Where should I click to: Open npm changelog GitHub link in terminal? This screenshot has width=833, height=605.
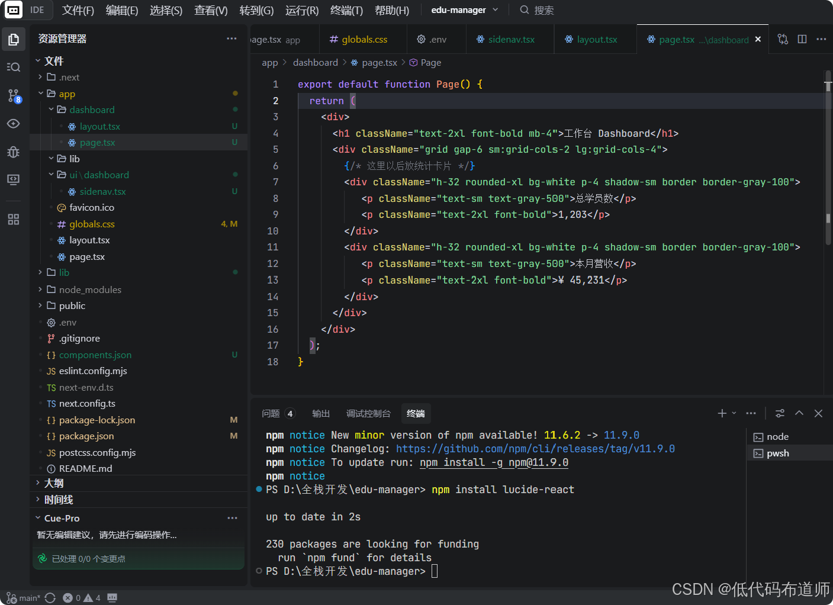tap(535, 449)
